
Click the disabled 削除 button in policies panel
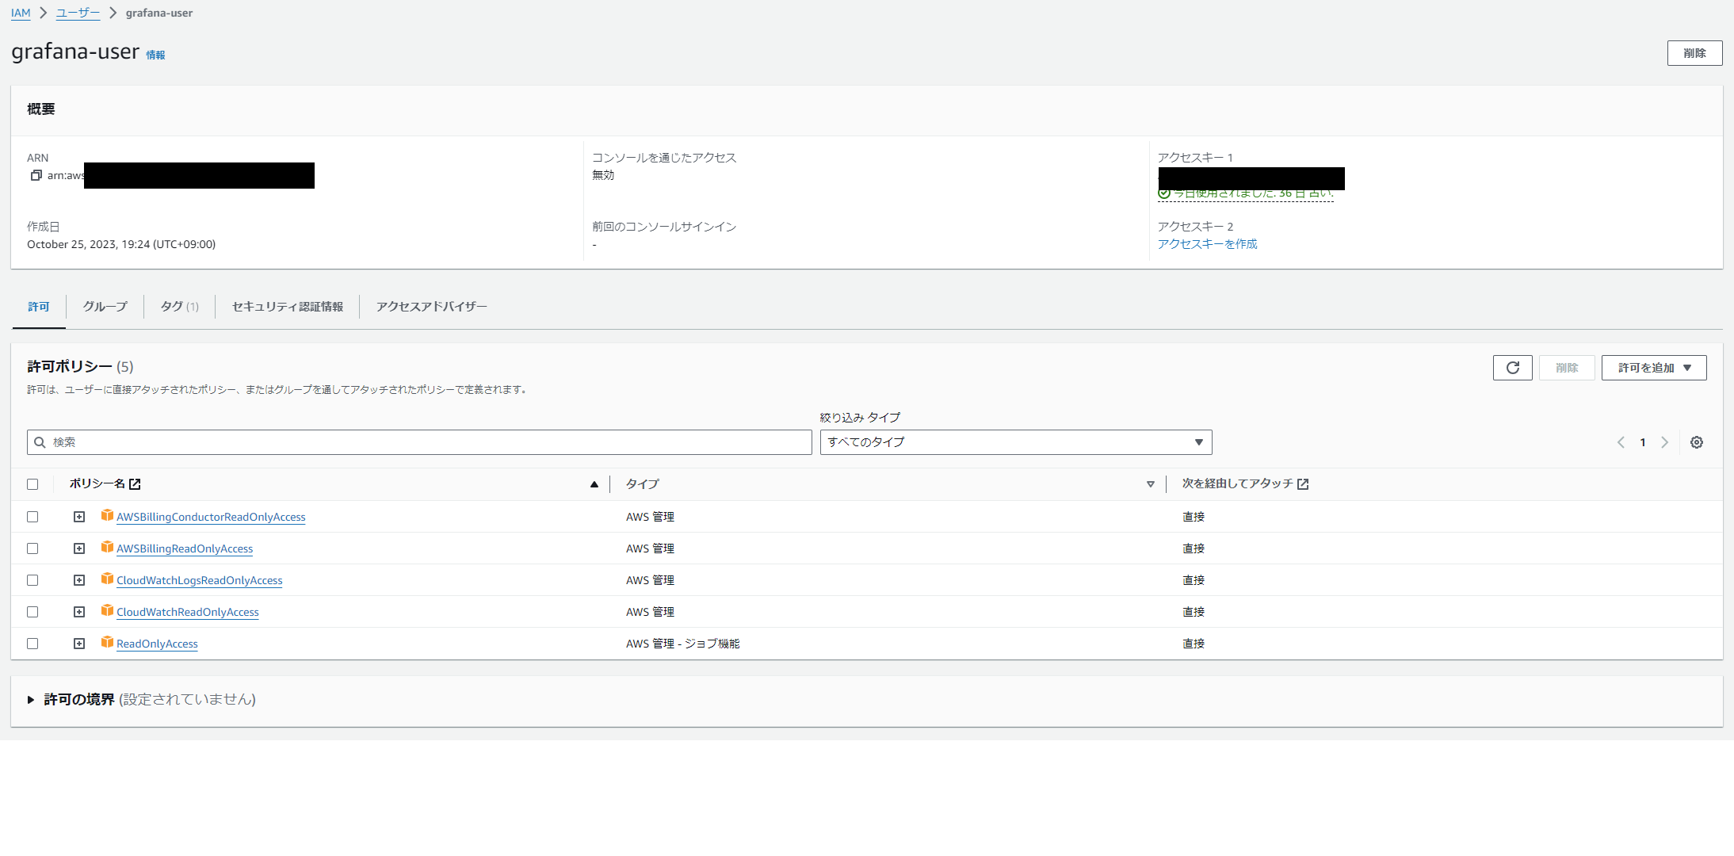1567,368
